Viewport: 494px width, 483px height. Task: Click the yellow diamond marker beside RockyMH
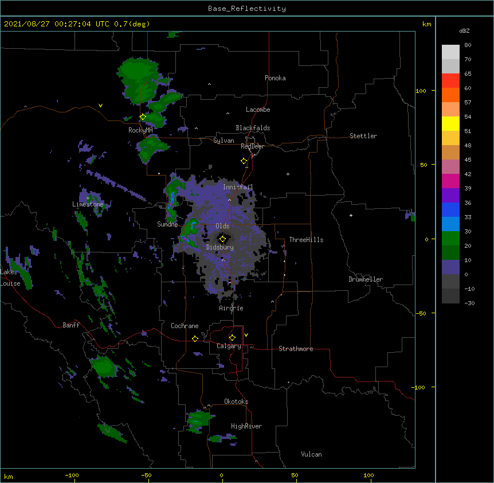(x=143, y=117)
